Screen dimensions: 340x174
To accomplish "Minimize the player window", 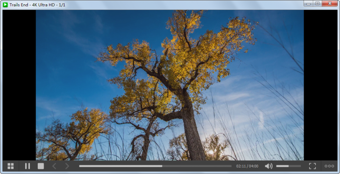I will [x=308, y=3].
